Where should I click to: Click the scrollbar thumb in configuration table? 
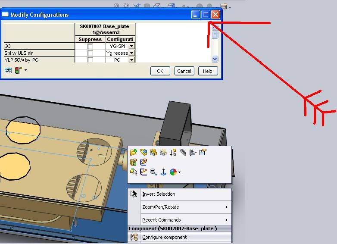pyautogui.click(x=215, y=34)
